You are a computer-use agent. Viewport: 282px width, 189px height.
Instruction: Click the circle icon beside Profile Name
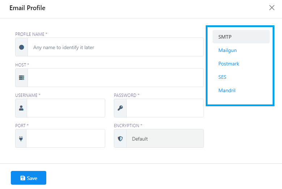[21, 47]
